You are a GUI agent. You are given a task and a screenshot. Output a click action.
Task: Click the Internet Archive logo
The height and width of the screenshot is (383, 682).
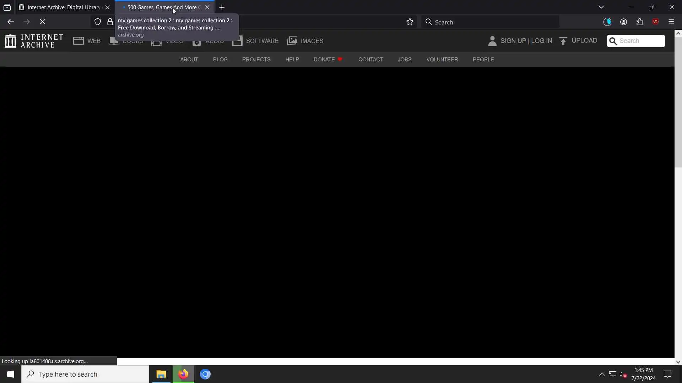click(34, 41)
